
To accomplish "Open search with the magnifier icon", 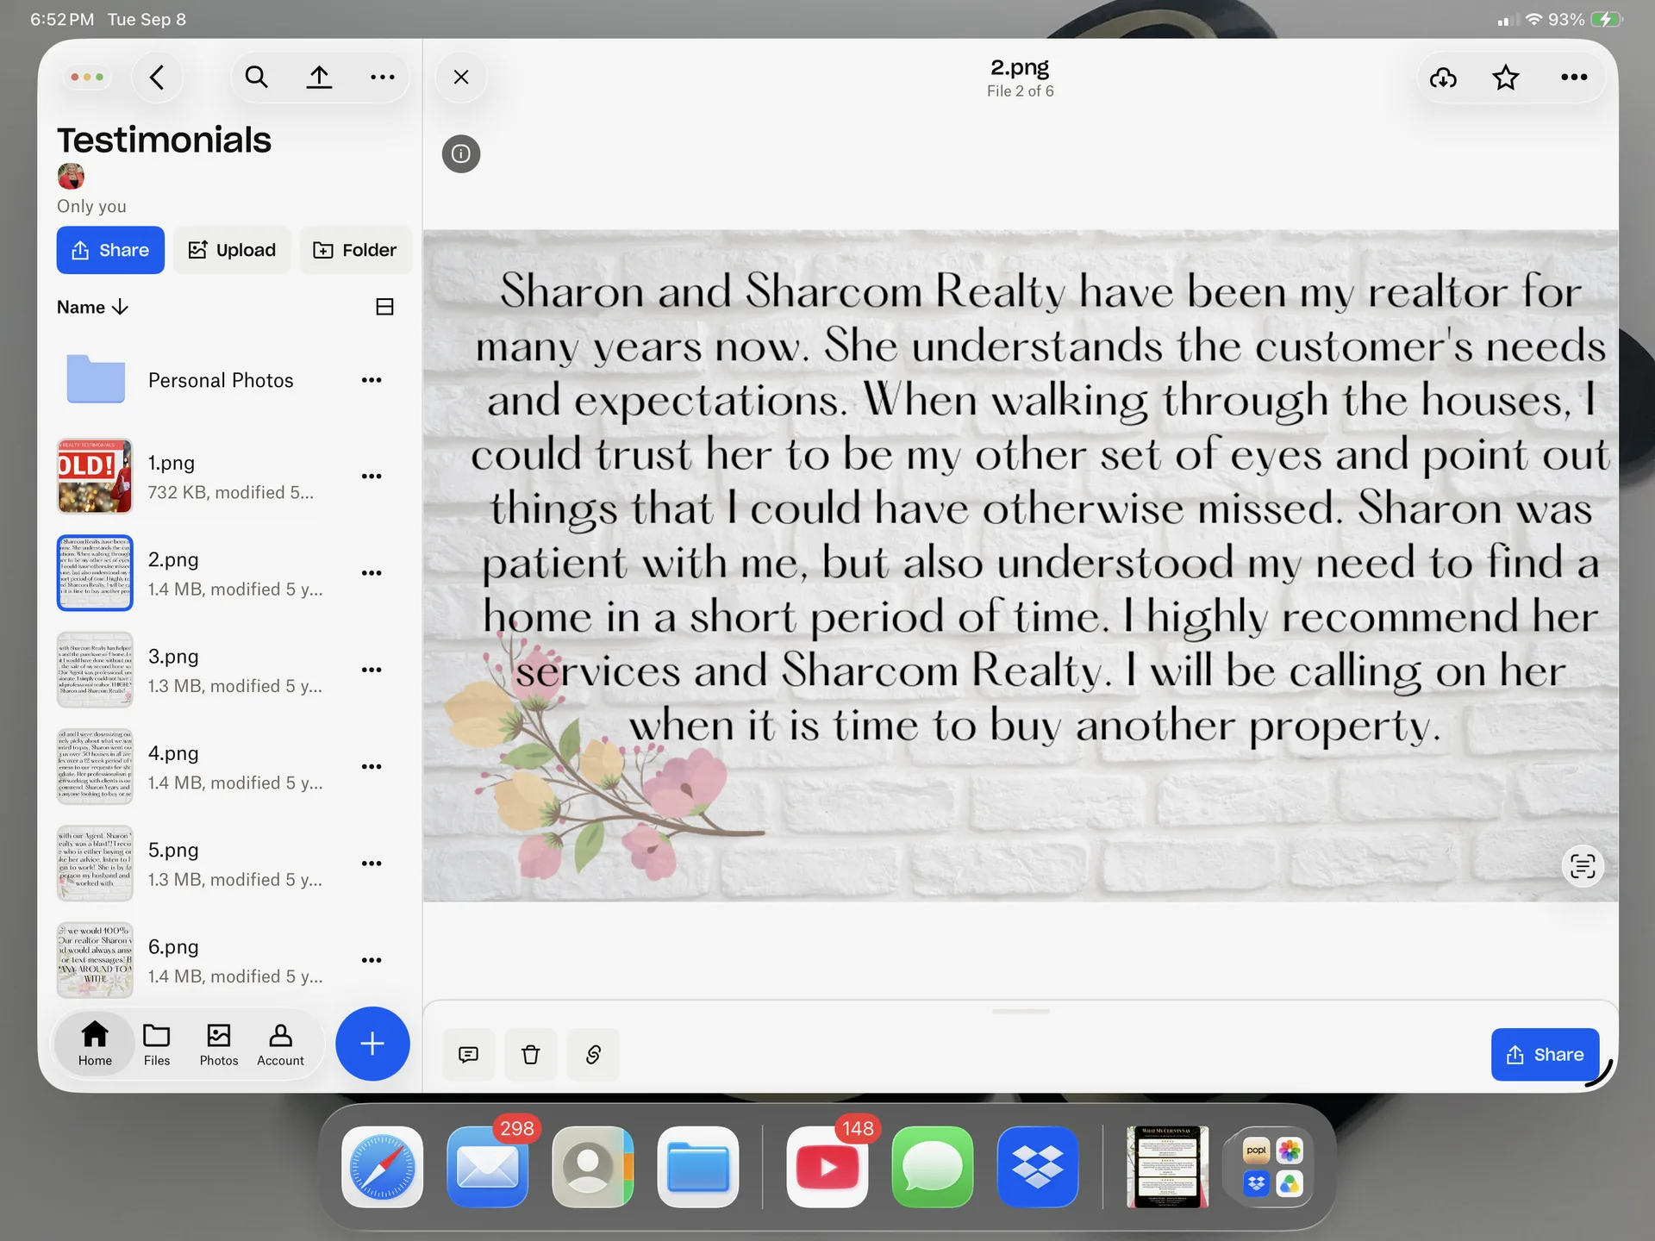I will tap(256, 78).
